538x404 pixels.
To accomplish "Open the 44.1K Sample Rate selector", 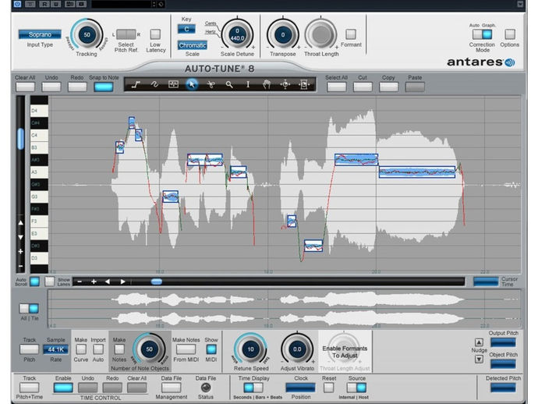I will click(x=55, y=349).
